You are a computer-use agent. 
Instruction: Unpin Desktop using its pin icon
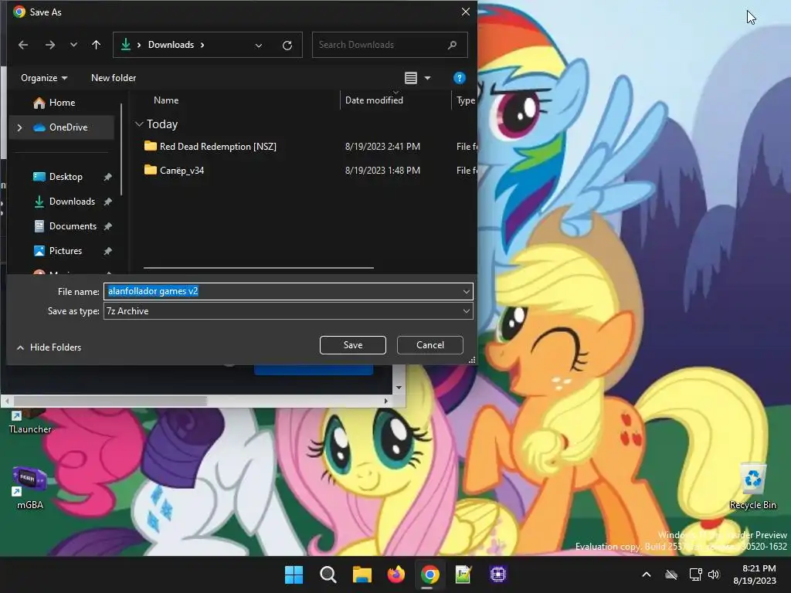pos(107,177)
